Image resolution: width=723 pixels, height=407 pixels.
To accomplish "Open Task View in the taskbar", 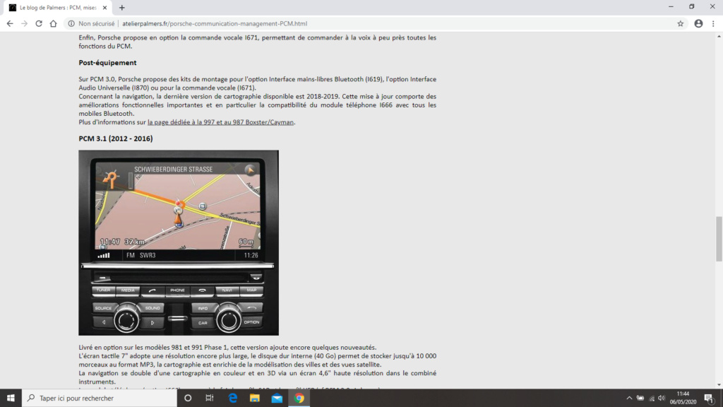I will click(210, 398).
